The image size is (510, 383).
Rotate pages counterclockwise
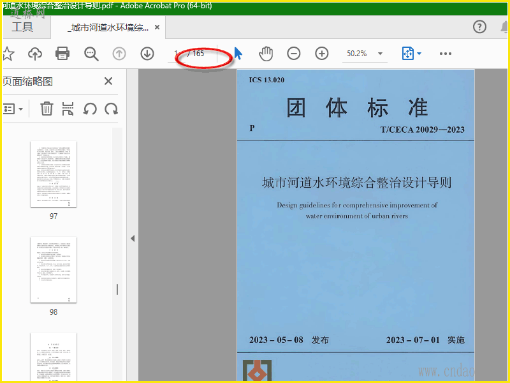90,109
